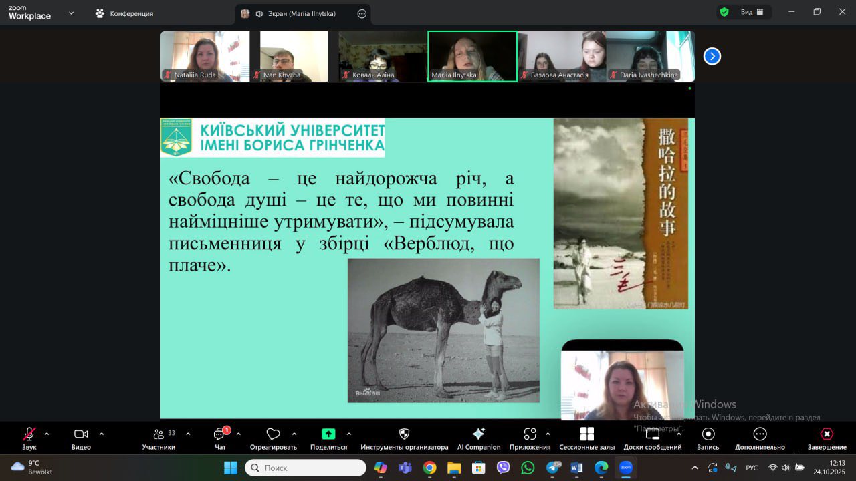Open the Участники participants list
The image size is (856, 481).
tap(159, 435)
